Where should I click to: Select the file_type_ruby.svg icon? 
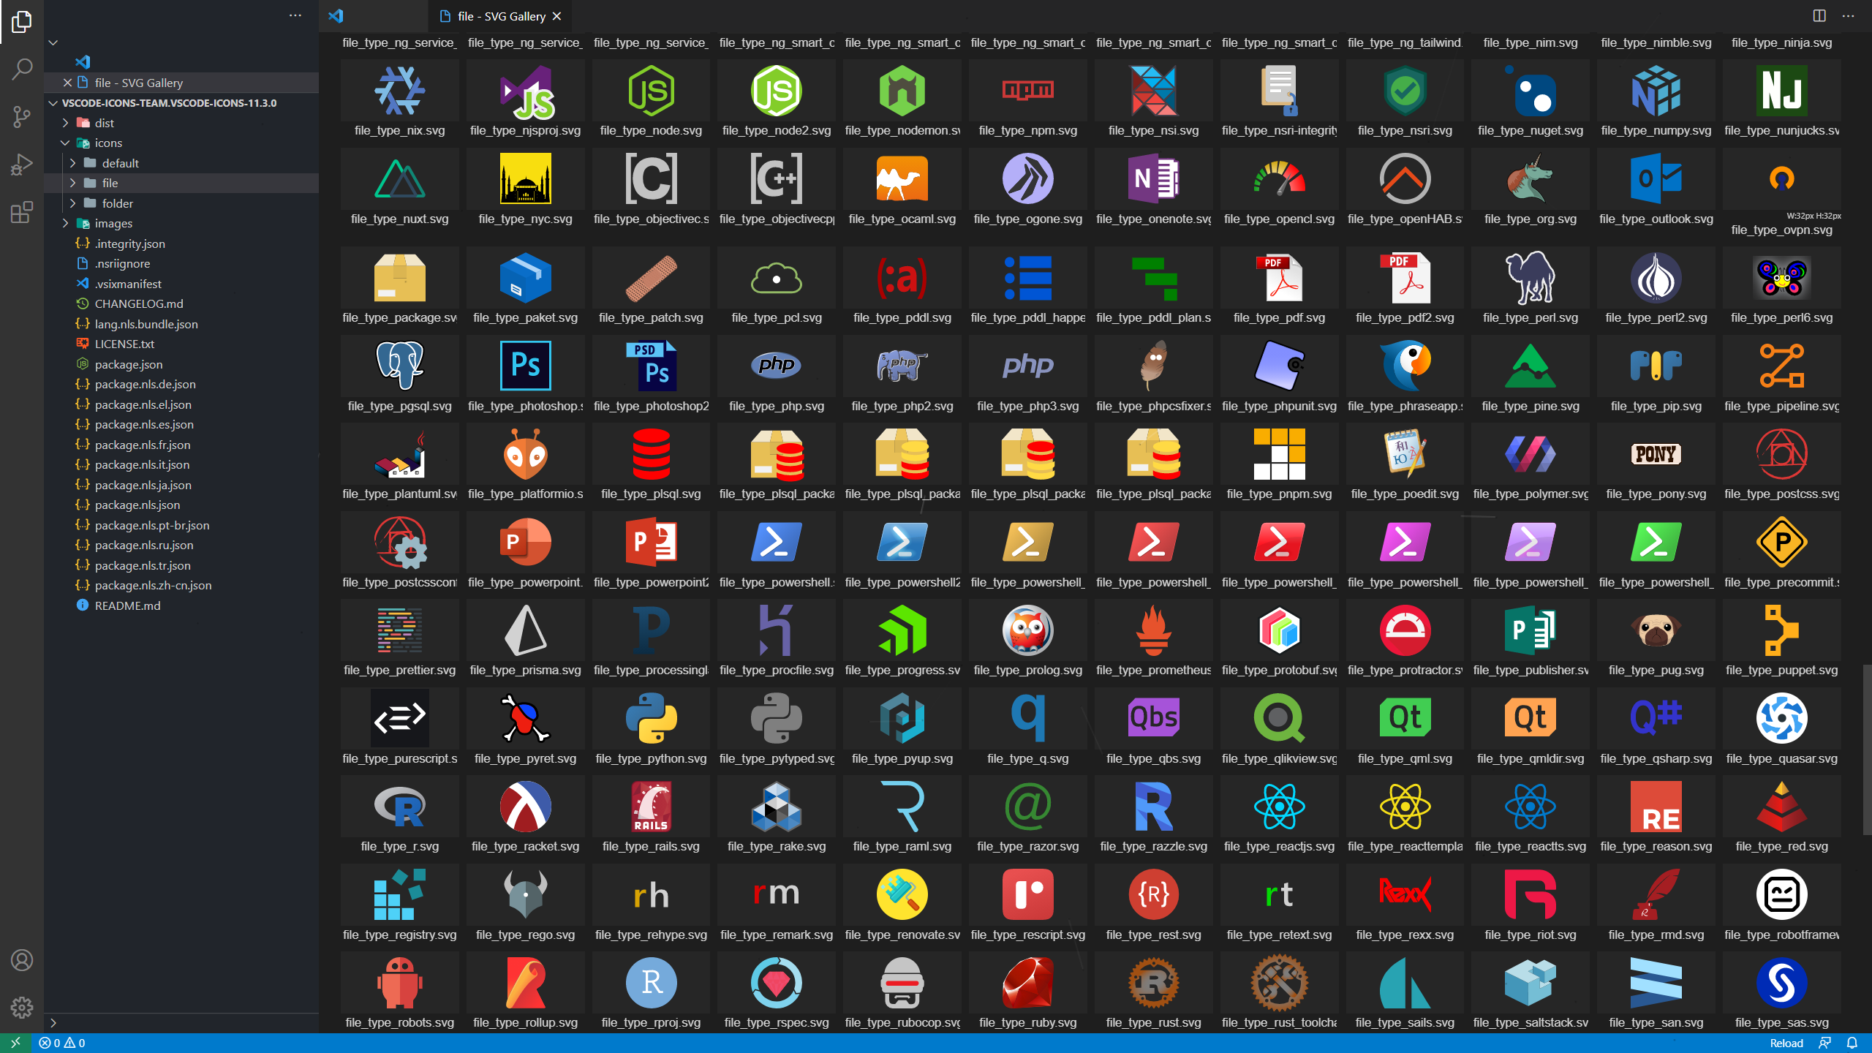(x=1027, y=983)
